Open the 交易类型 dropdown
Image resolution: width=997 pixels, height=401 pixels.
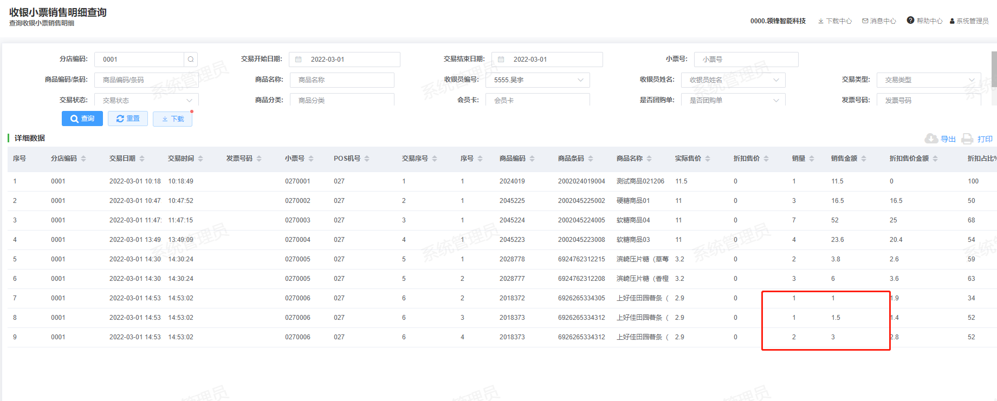(x=971, y=80)
